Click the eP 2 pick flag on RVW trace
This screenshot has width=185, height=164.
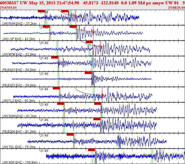41,11
